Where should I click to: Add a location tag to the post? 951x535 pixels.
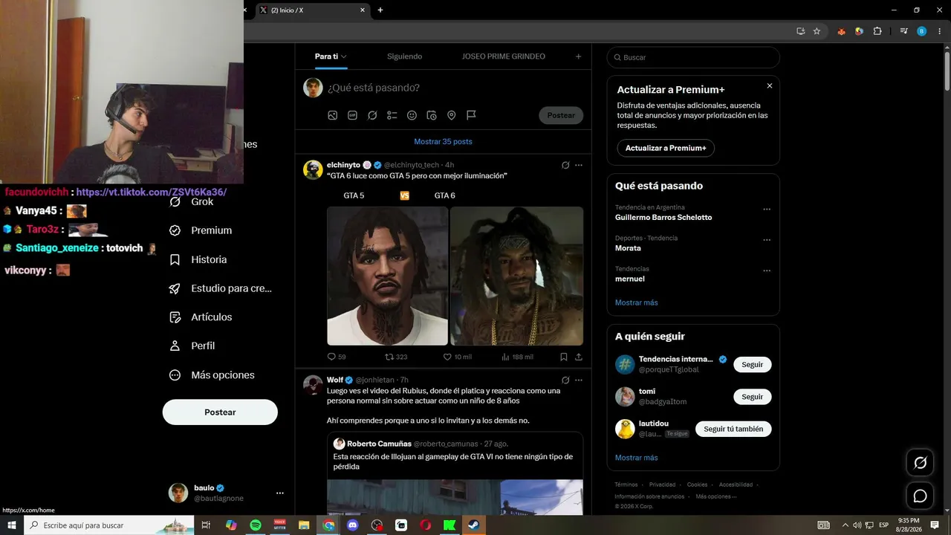pyautogui.click(x=451, y=115)
